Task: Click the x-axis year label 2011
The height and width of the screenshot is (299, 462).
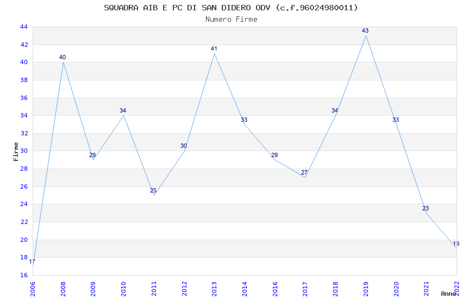Action: pyautogui.click(x=154, y=289)
